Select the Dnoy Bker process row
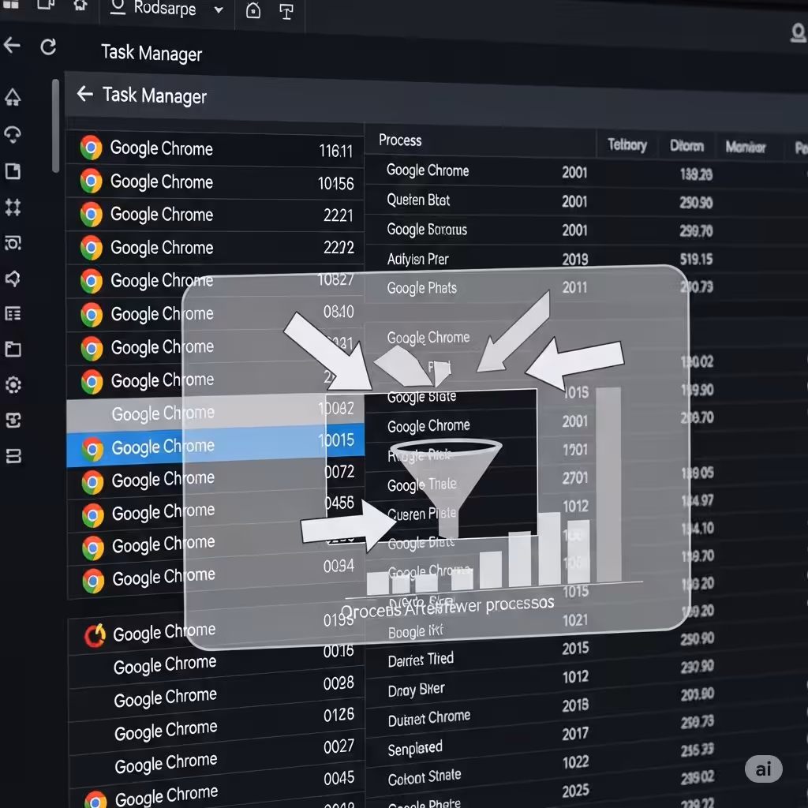Image resolution: width=808 pixels, height=808 pixels. [x=586, y=683]
